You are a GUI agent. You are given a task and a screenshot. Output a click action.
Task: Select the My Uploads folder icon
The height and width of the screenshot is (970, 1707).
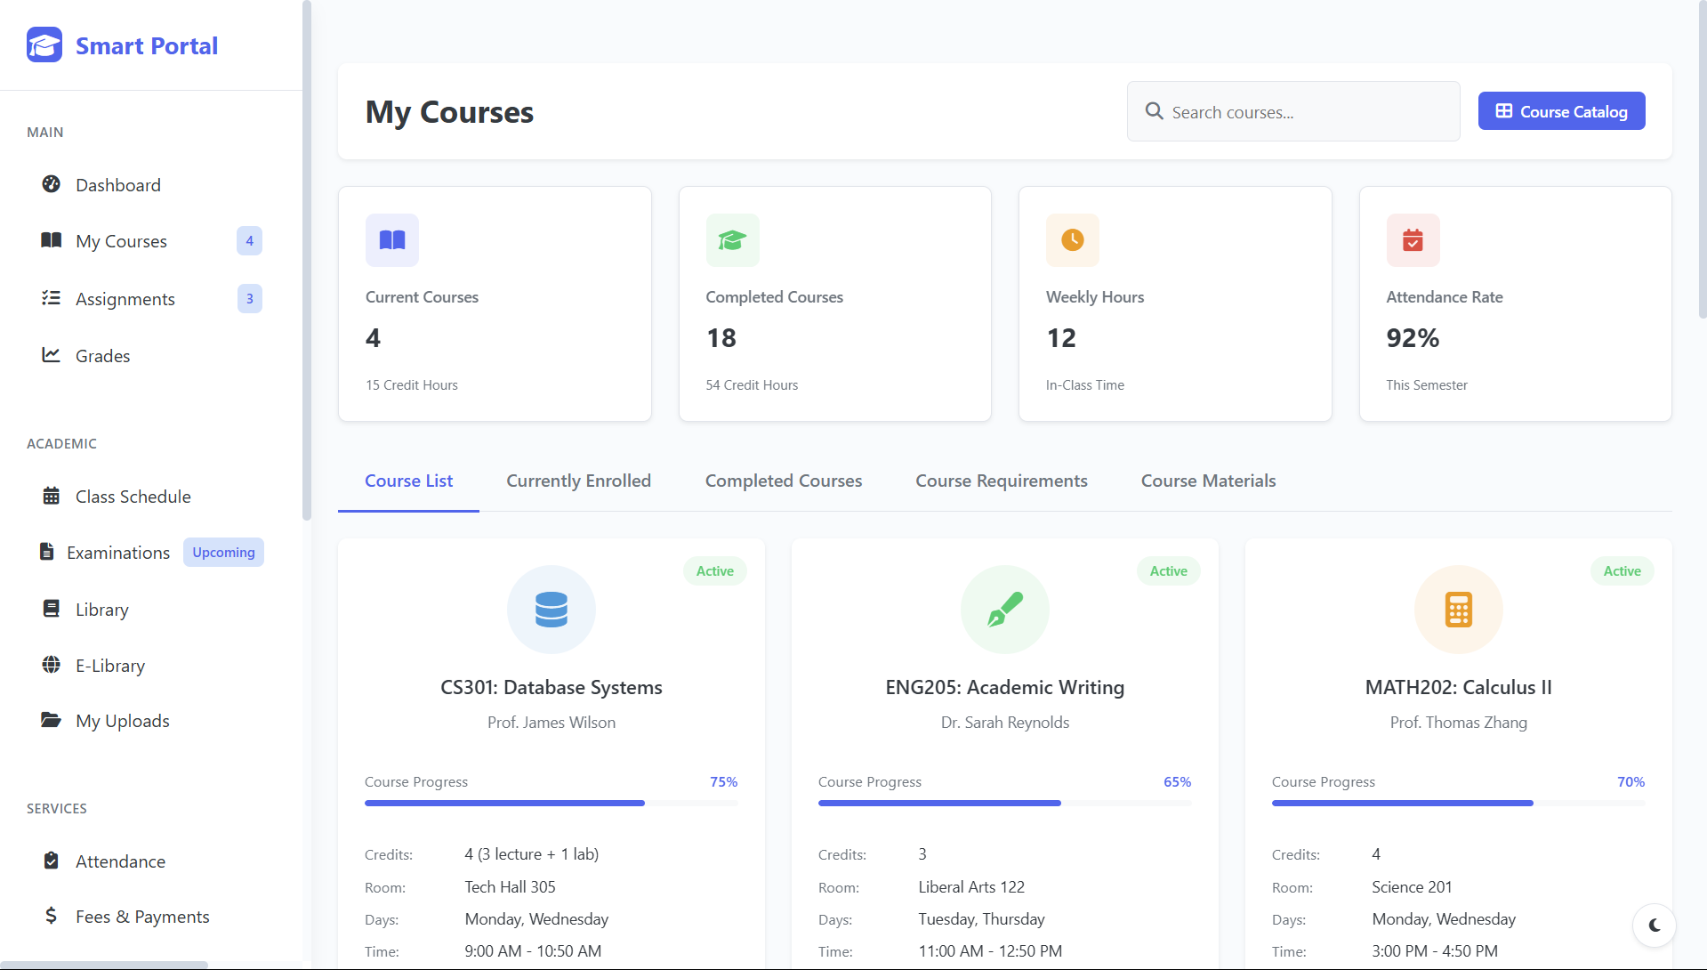(x=52, y=721)
